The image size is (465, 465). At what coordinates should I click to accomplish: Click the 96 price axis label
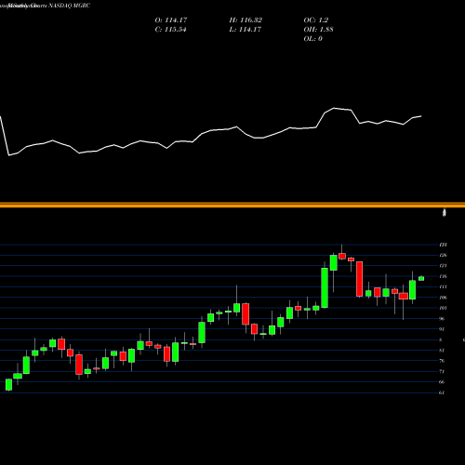[442, 319]
